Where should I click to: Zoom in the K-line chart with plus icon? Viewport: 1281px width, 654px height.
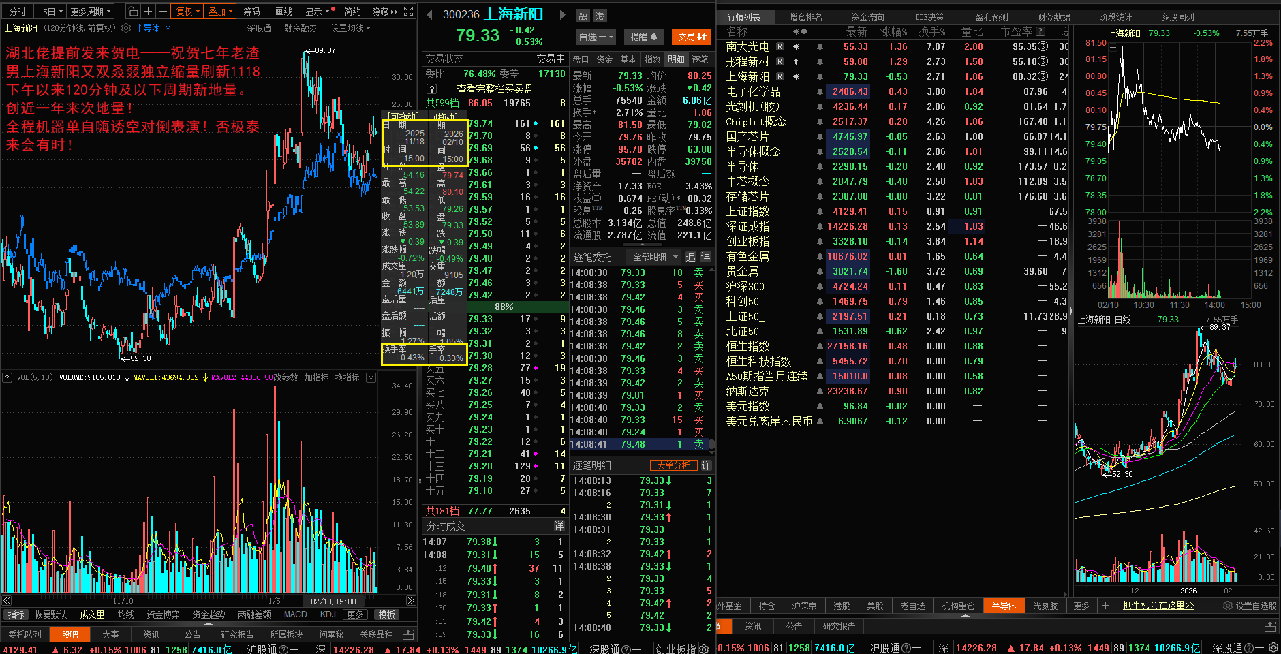click(x=149, y=12)
